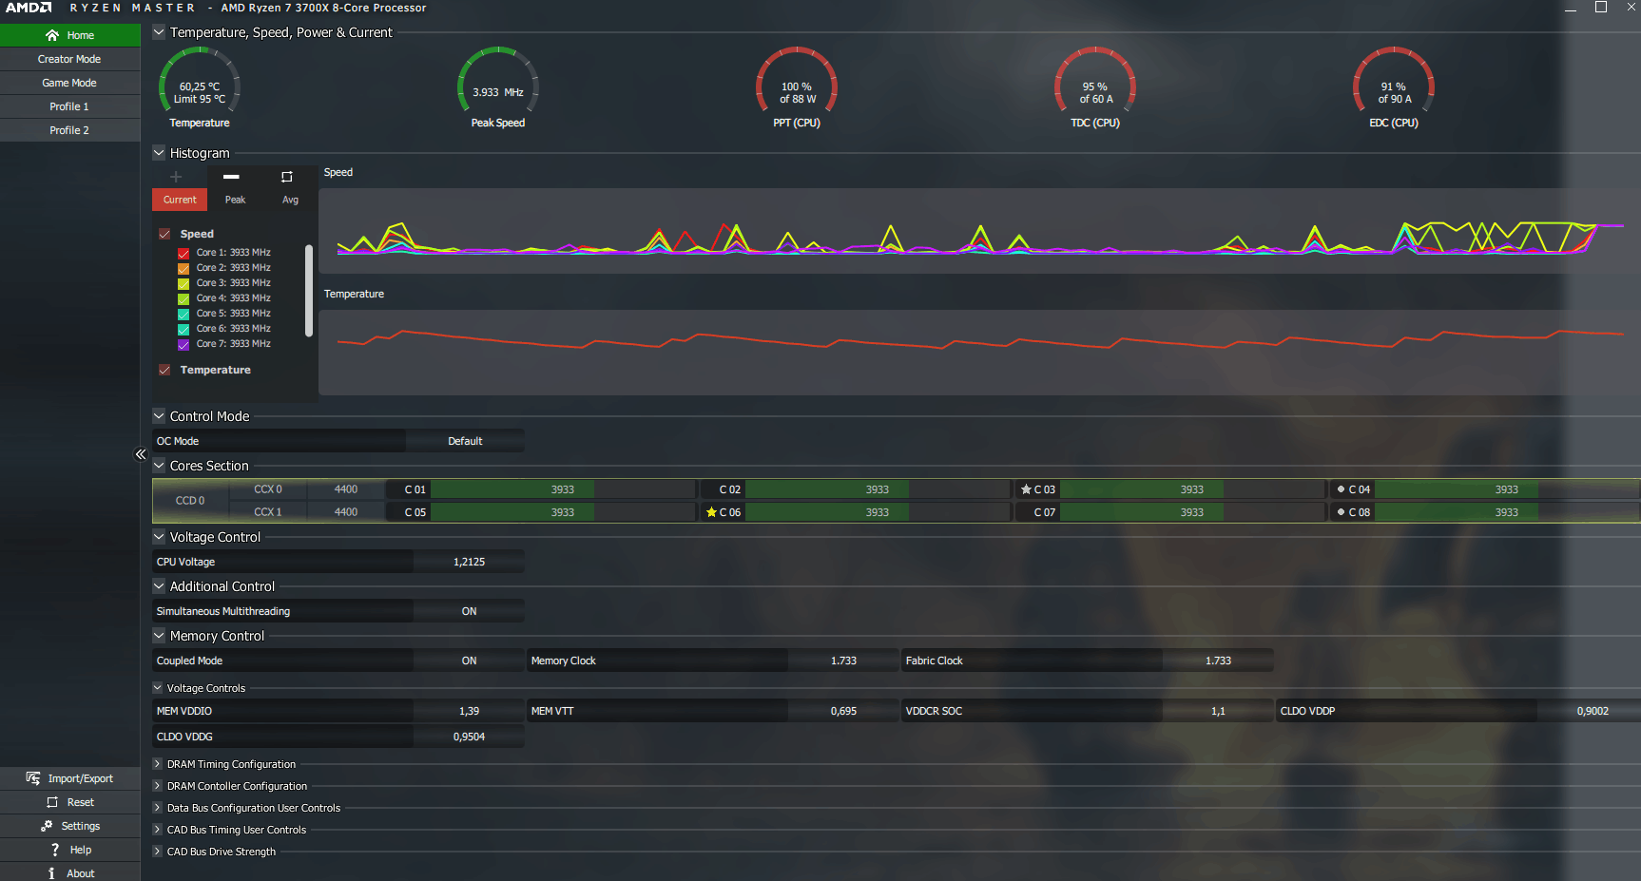Click the OC Mode Default value

[x=465, y=441]
